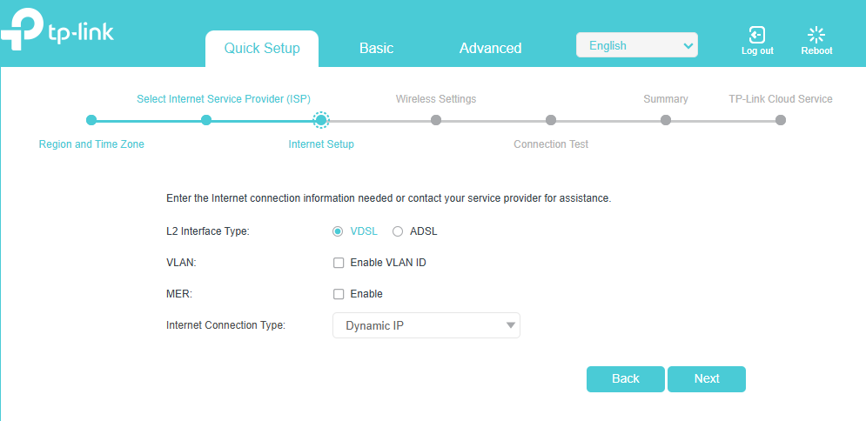The height and width of the screenshot is (421, 866).
Task: Click the TP-Link logo
Action: click(x=57, y=31)
